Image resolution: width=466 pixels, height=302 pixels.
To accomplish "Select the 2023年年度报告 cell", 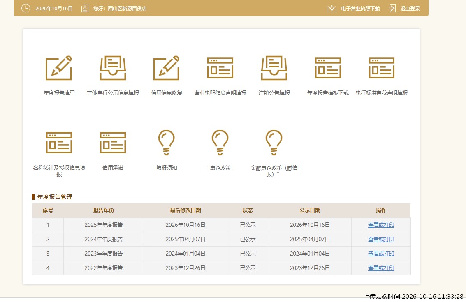I will (103, 254).
